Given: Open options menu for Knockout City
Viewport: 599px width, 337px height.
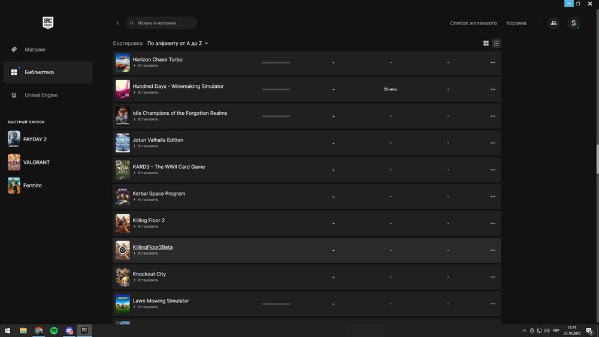Looking at the screenshot, I should (493, 277).
